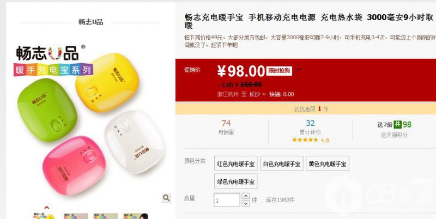Select the first product thumbnail below image
The width and height of the screenshot is (436, 219).
[x=44, y=216]
